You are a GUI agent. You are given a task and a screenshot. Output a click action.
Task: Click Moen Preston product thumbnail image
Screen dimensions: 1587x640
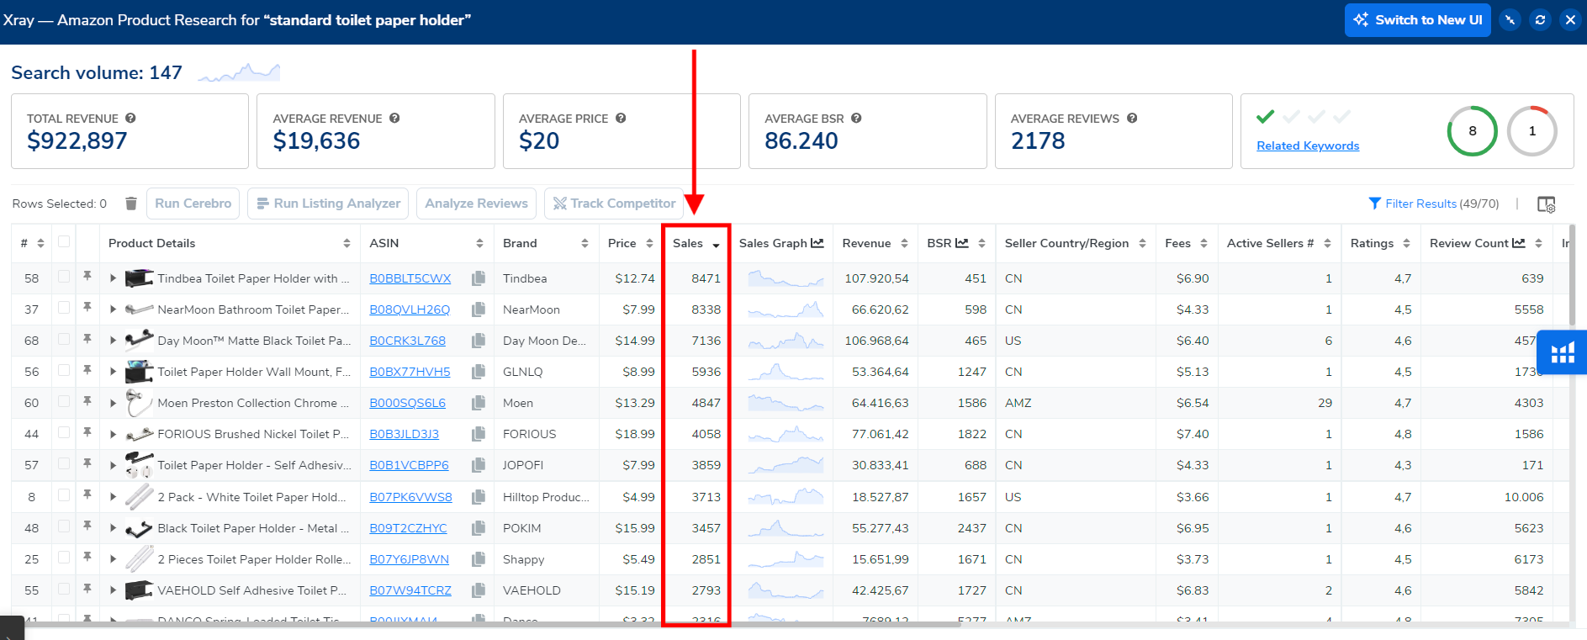tap(139, 403)
